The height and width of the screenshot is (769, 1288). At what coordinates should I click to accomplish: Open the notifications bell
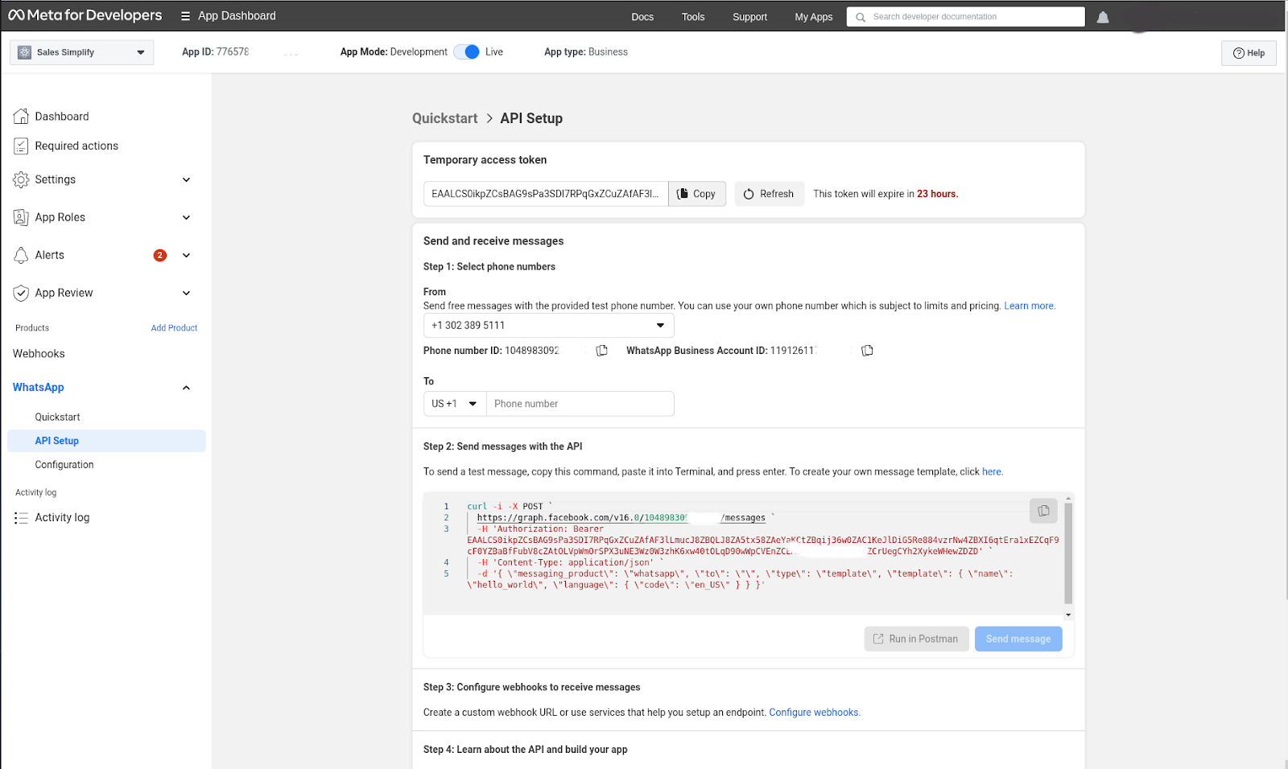coord(1103,17)
